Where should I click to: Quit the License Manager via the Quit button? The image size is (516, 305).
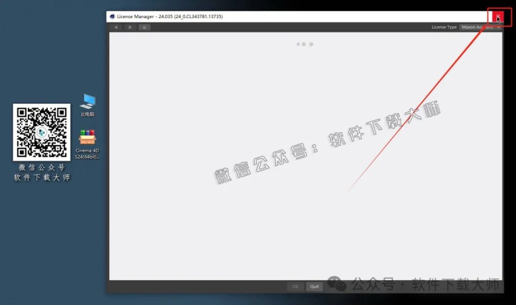(x=314, y=286)
